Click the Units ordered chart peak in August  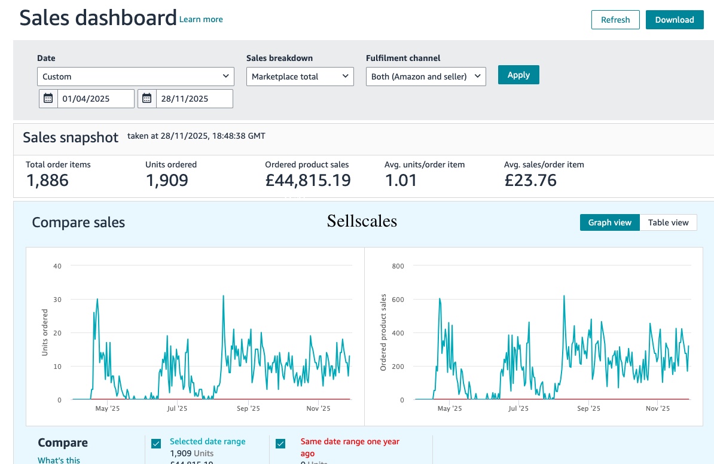pos(223,296)
